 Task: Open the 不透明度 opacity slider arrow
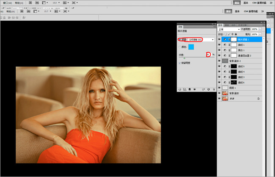260,29
